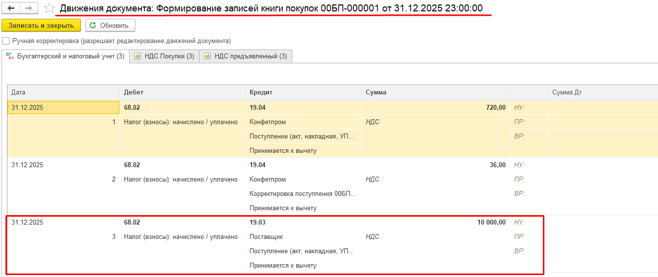Viewport: 658px width, 277px height.
Task: Click the НУ: label in entry 1
Action: 520,107
